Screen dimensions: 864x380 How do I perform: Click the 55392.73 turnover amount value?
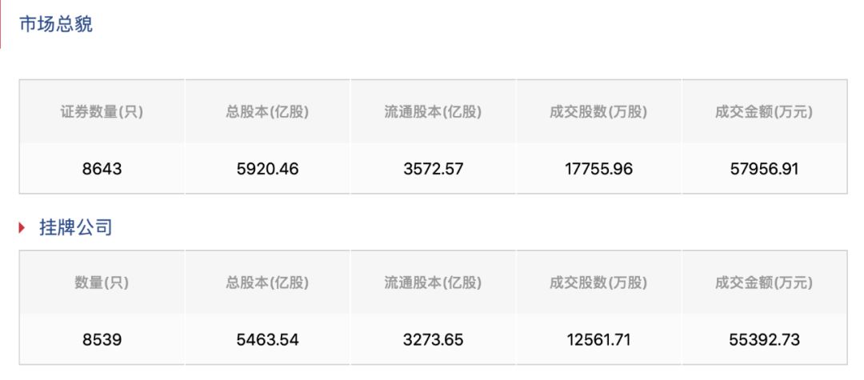[x=764, y=339]
